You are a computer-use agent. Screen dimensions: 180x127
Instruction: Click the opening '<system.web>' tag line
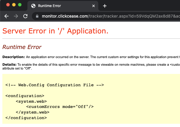(x=31, y=101)
